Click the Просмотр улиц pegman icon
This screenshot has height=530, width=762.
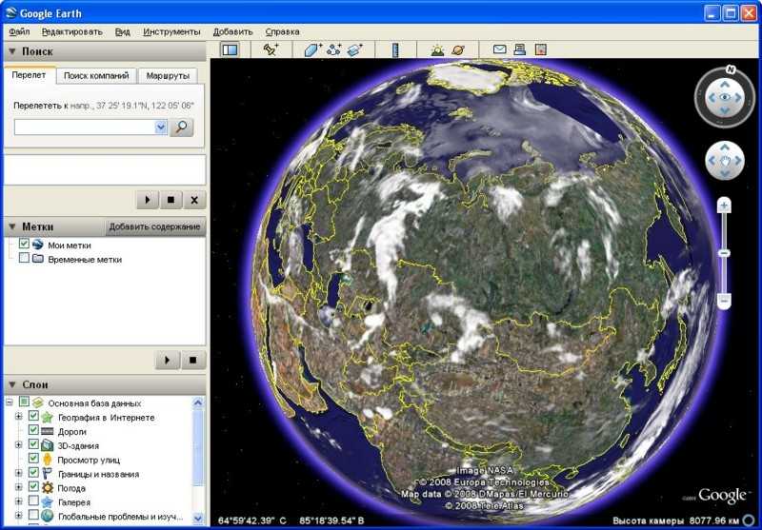point(47,460)
